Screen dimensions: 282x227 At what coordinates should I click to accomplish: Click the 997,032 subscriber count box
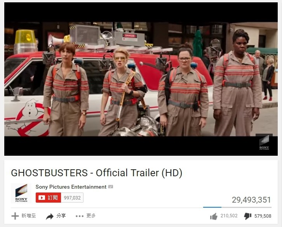click(x=72, y=198)
